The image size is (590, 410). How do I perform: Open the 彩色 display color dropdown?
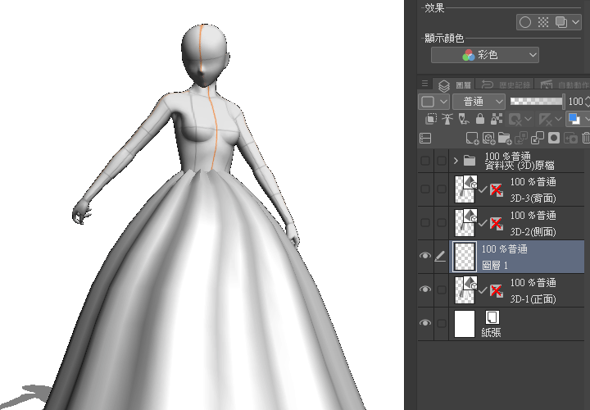(485, 55)
